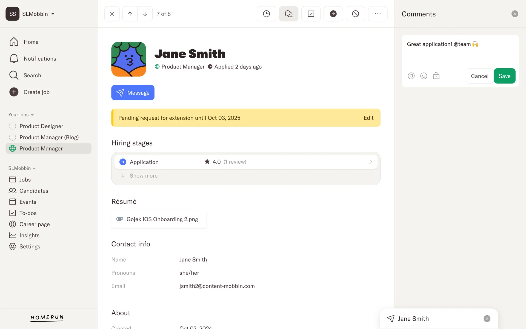Open Insights in the sidebar

(x=29, y=236)
